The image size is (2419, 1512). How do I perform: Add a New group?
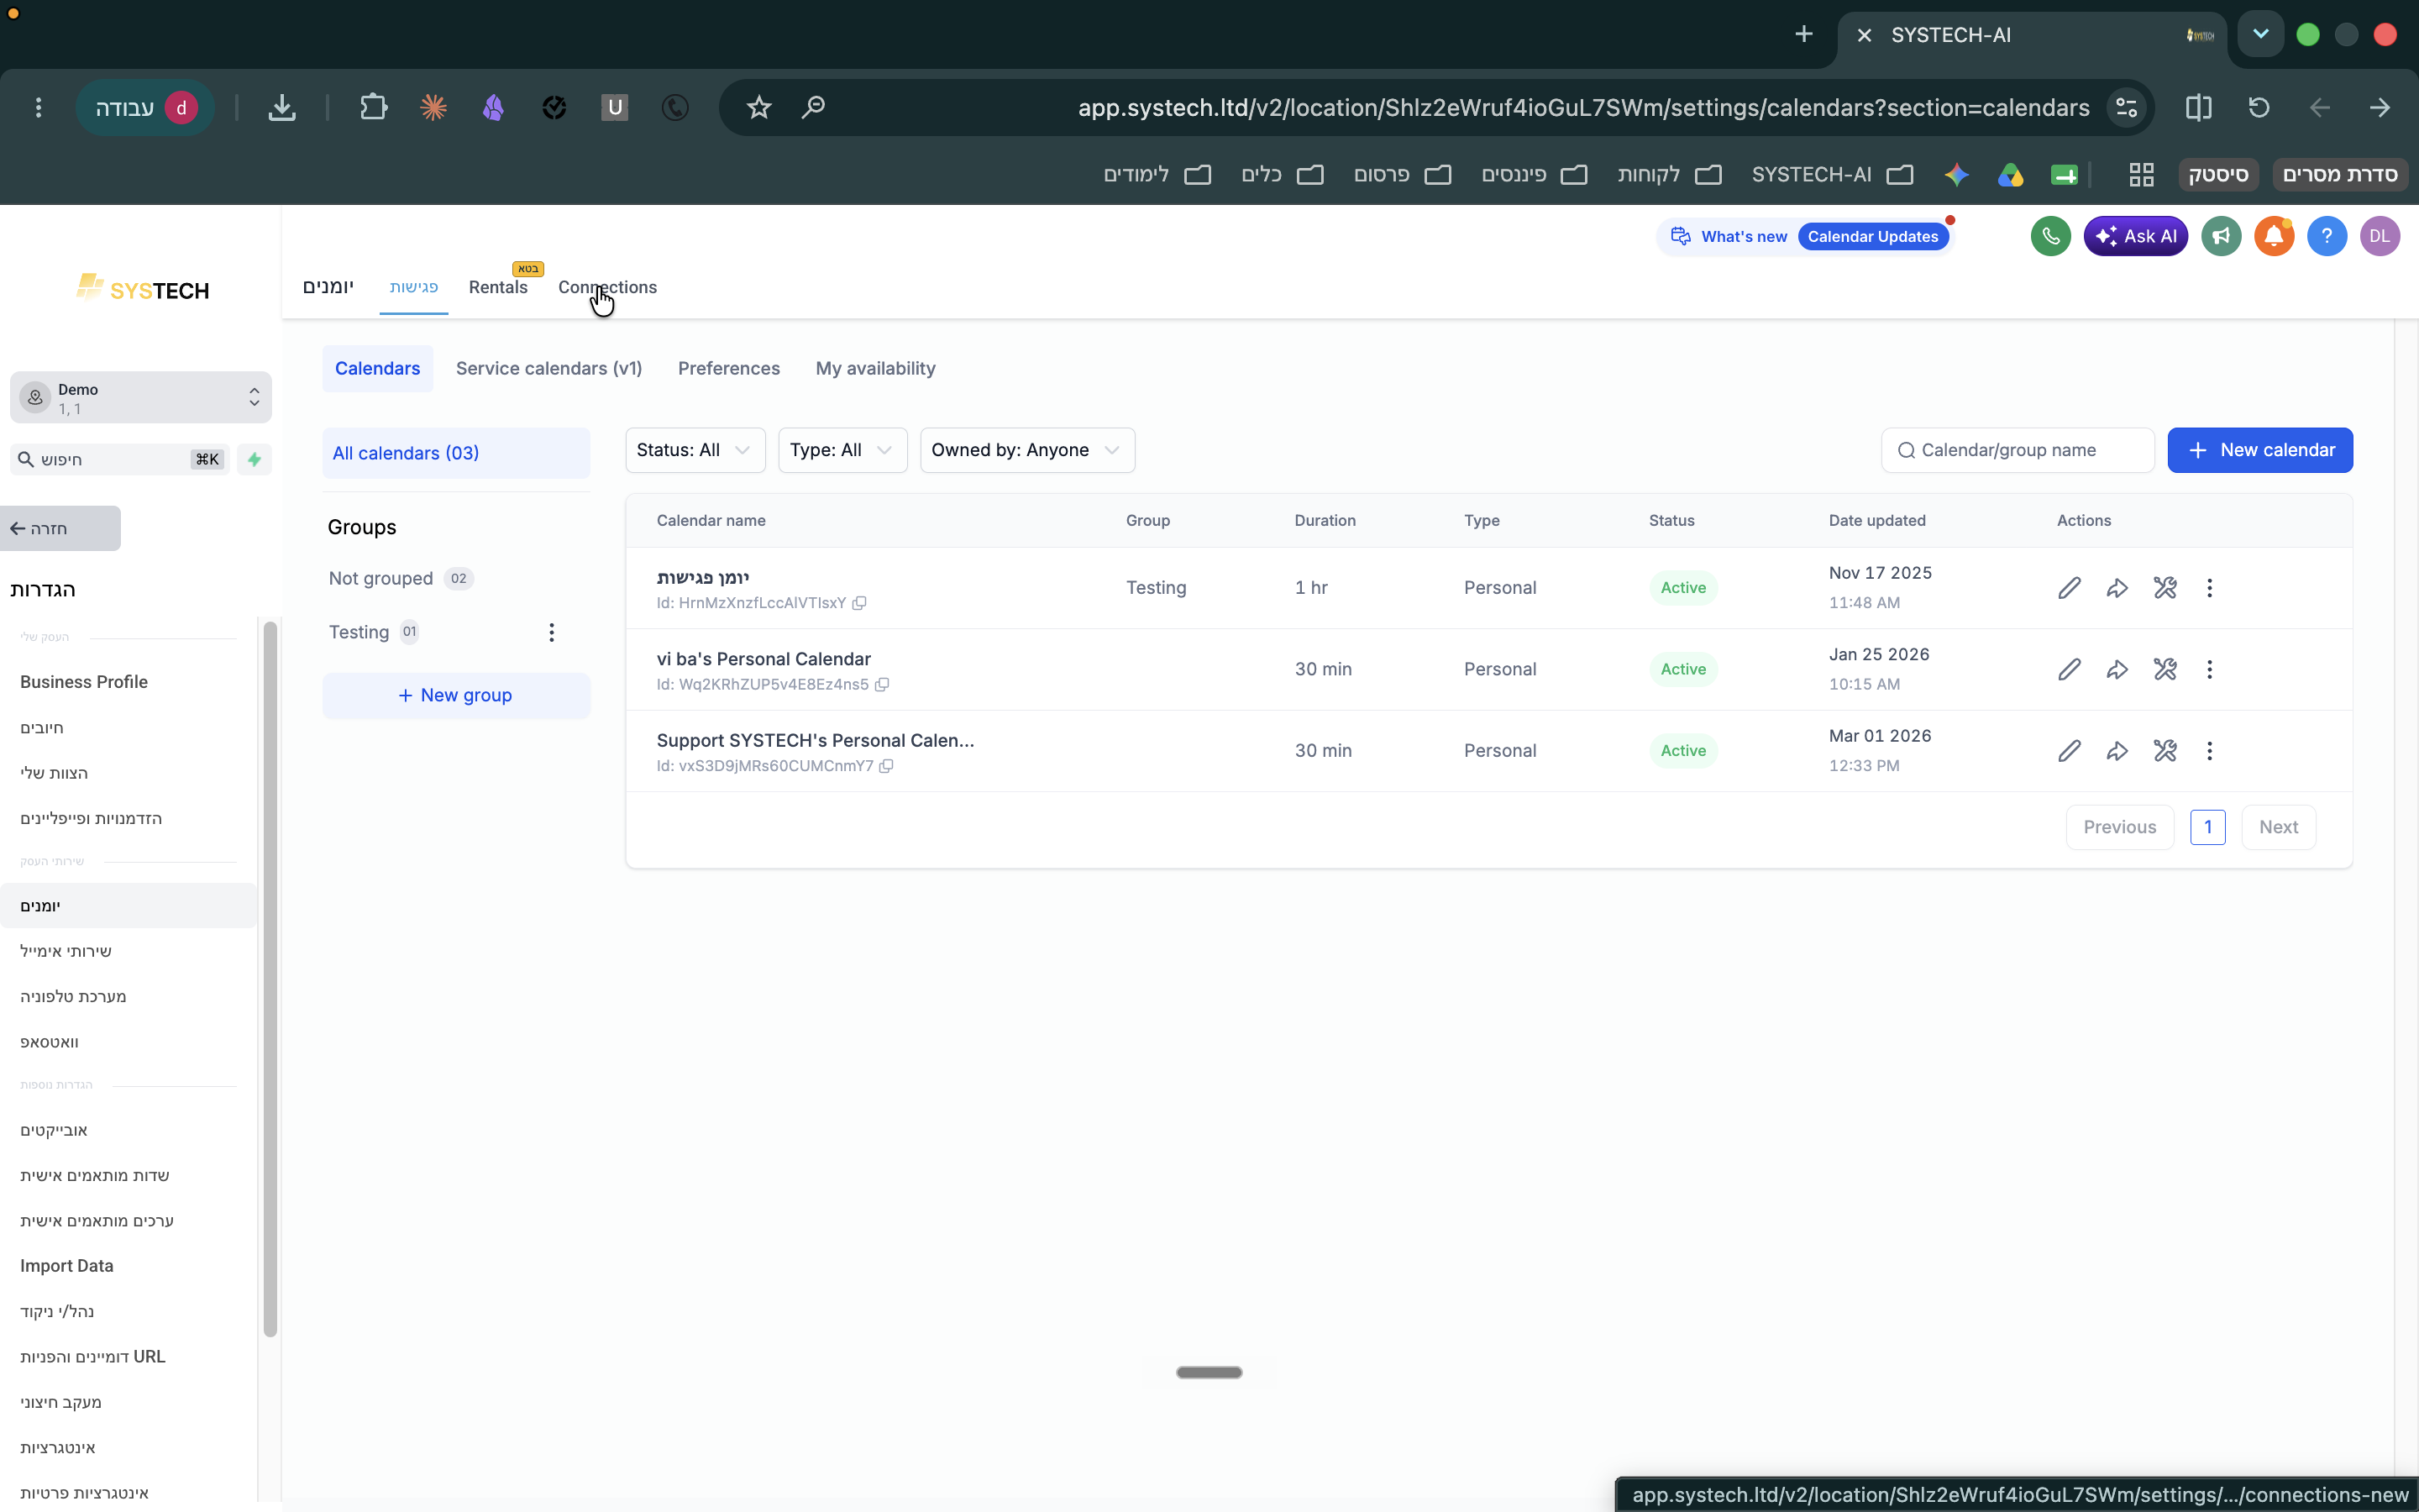[x=456, y=696]
